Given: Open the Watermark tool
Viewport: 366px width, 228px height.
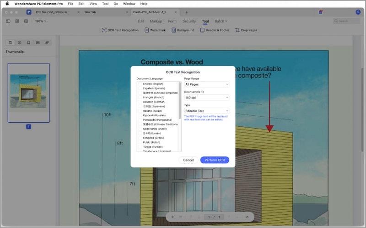Looking at the screenshot, I should [155, 30].
